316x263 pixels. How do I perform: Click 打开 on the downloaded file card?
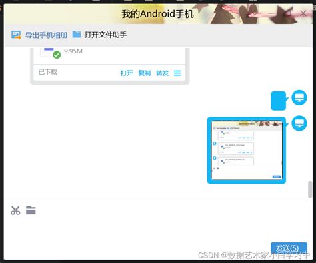point(127,73)
